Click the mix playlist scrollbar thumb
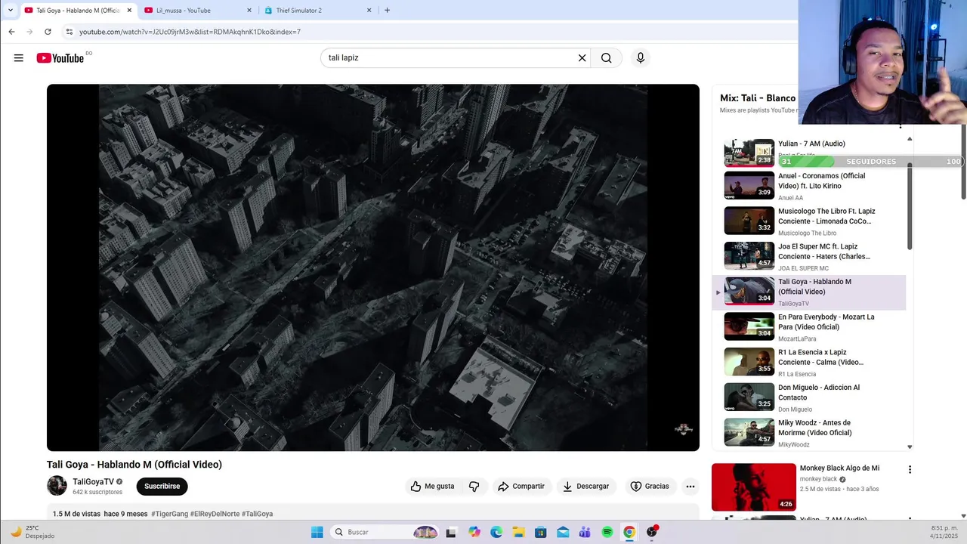The width and height of the screenshot is (967, 544). tap(910, 206)
